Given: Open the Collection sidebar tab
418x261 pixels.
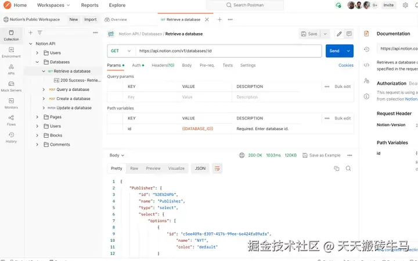Looking at the screenshot, I should coord(11,35).
